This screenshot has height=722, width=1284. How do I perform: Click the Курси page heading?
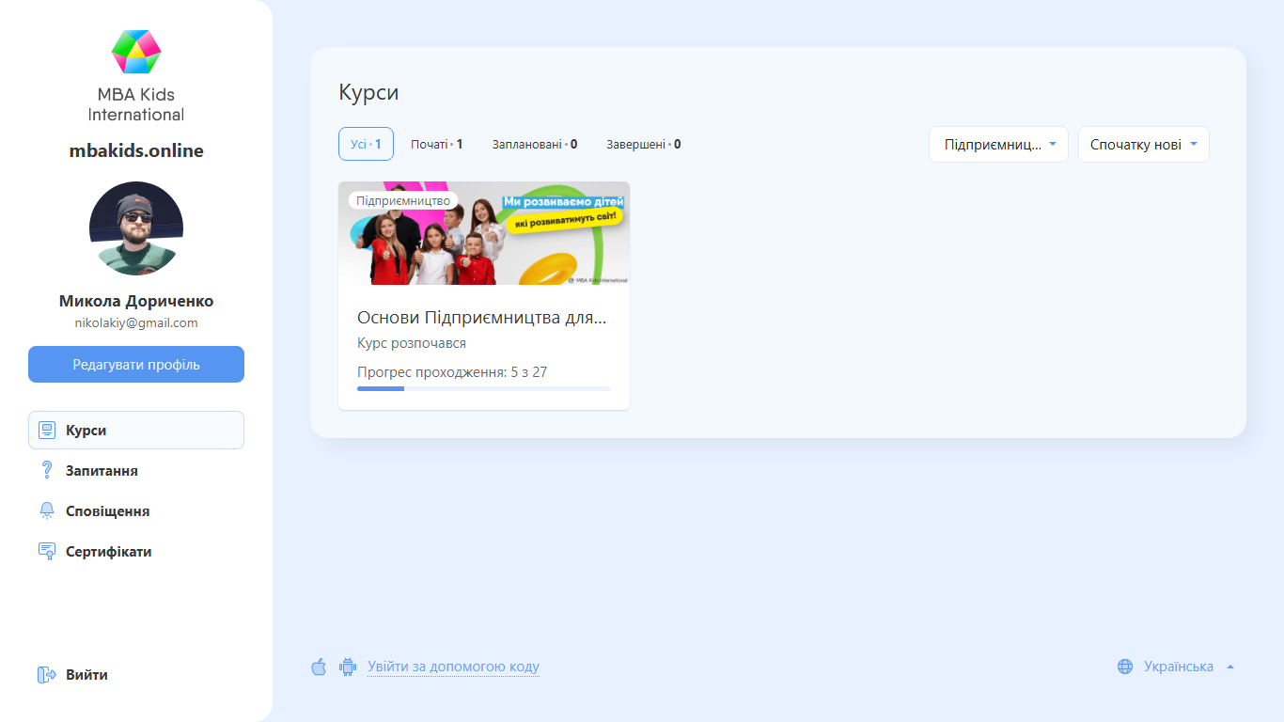368,93
